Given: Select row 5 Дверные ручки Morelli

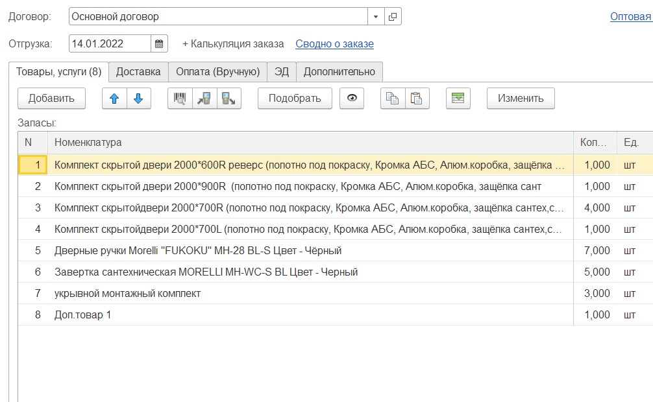Looking at the screenshot, I should pyautogui.click(x=198, y=251).
